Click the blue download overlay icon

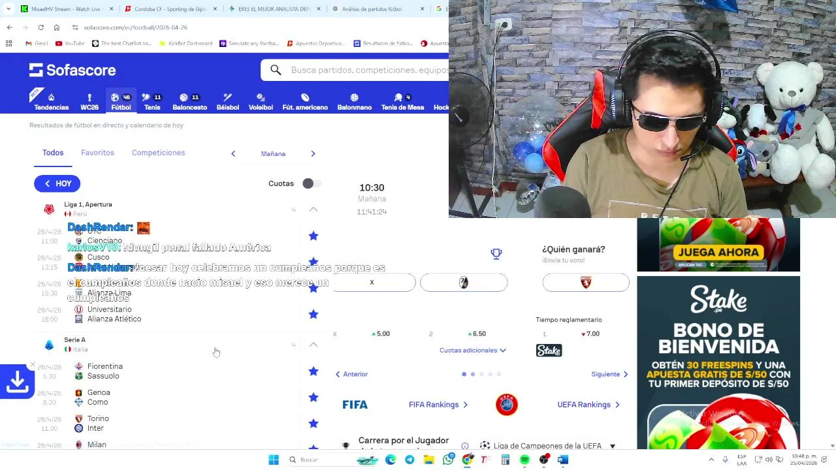tap(17, 381)
